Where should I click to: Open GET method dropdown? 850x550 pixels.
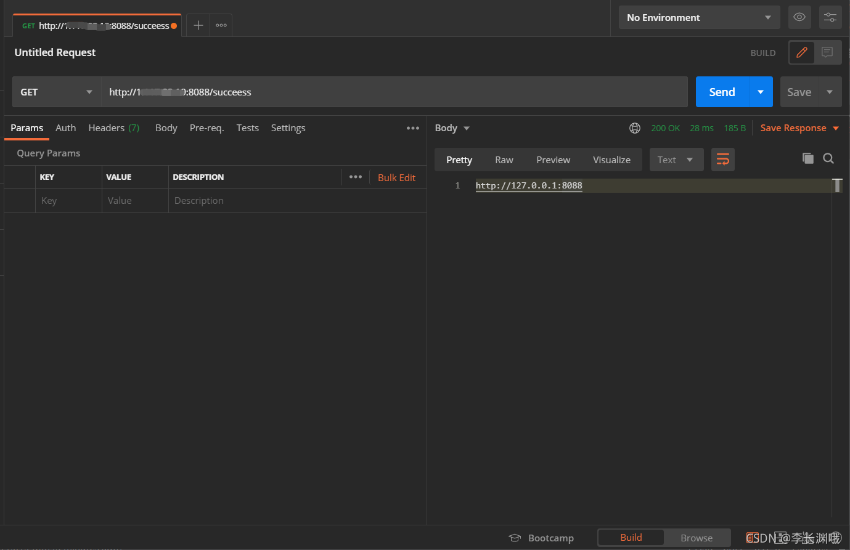point(57,92)
